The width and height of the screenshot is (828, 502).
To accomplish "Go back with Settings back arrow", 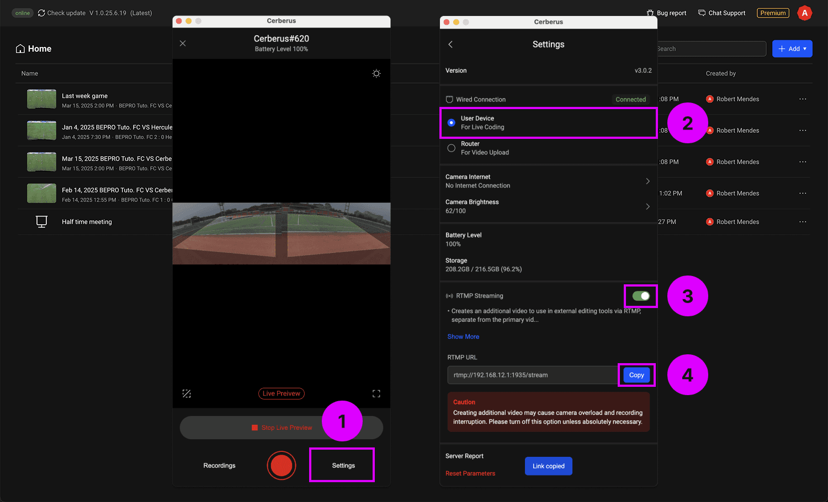I will tap(450, 44).
